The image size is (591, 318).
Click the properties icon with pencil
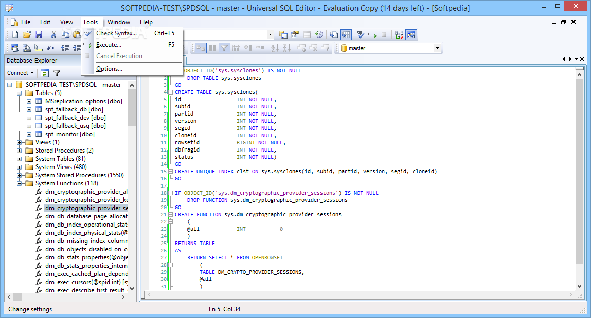point(295,34)
